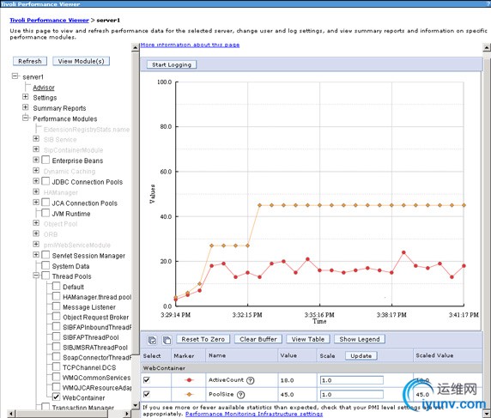Click the ActiveCount scale input field
This screenshot has height=418, width=491.
(x=352, y=380)
